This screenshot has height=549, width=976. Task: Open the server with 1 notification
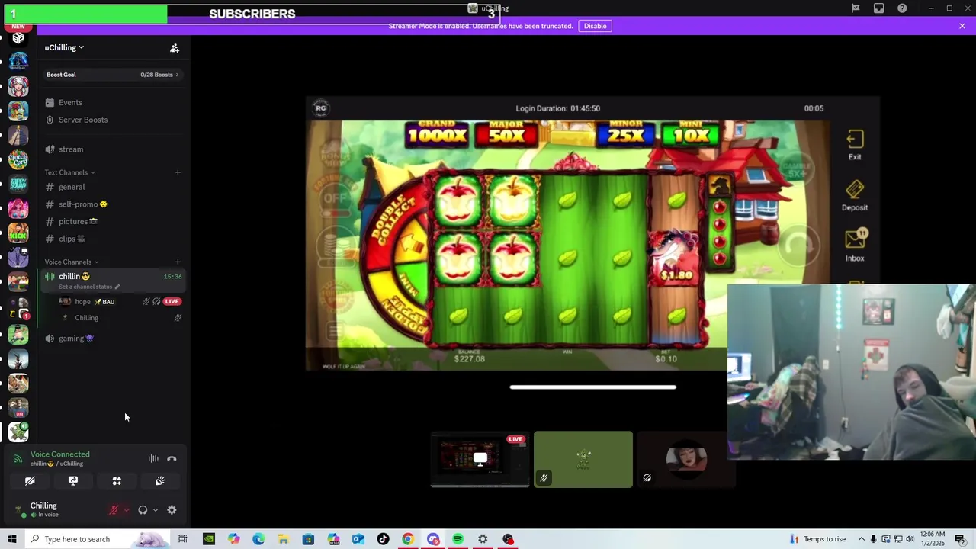tap(18, 309)
